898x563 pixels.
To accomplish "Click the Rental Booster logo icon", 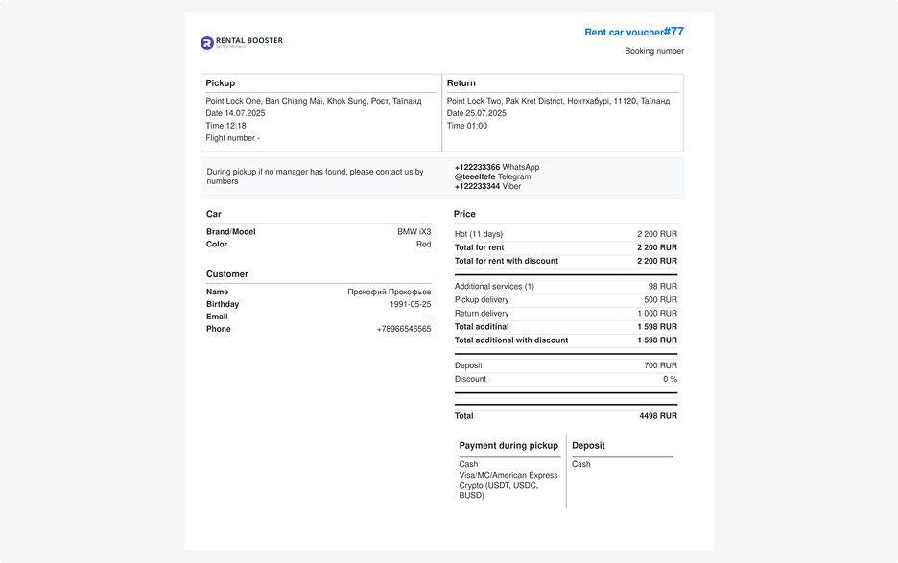I will 206,43.
